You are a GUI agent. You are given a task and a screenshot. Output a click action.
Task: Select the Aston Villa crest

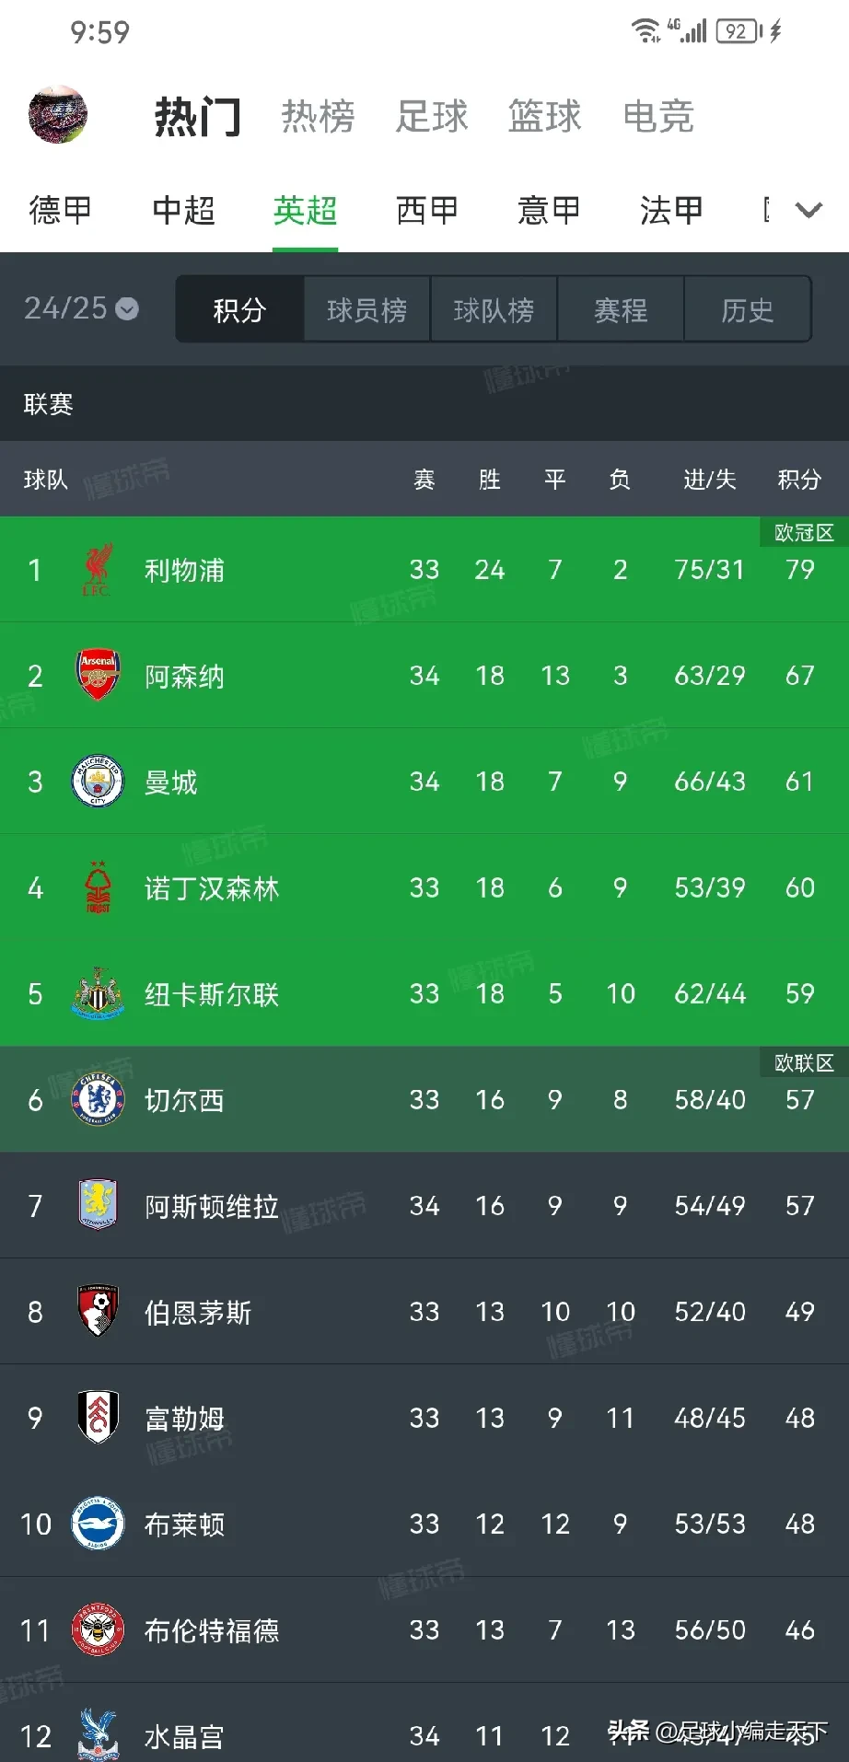98,1205
